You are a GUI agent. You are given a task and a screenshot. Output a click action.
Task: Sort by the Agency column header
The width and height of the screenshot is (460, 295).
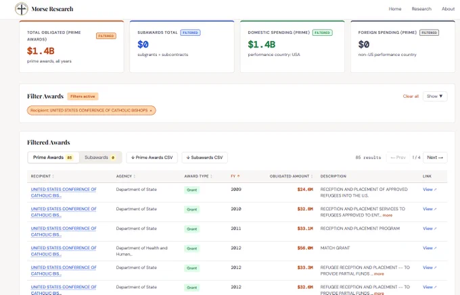(x=126, y=176)
